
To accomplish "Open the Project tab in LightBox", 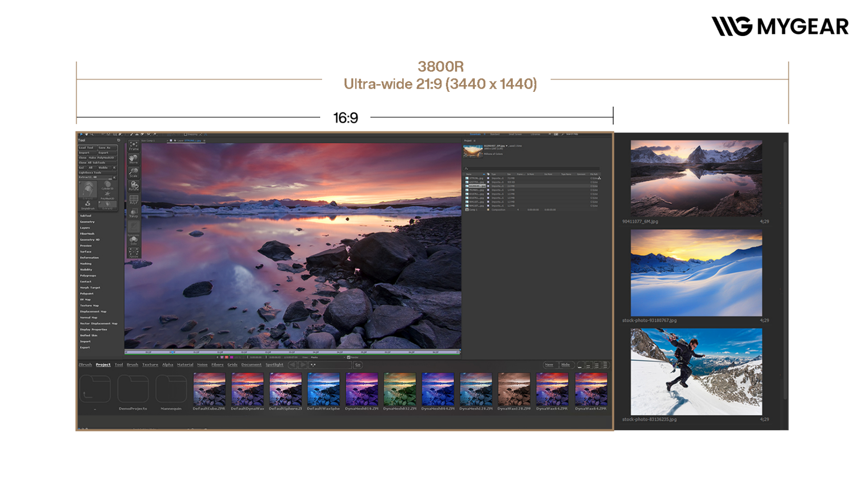I will 103,365.
